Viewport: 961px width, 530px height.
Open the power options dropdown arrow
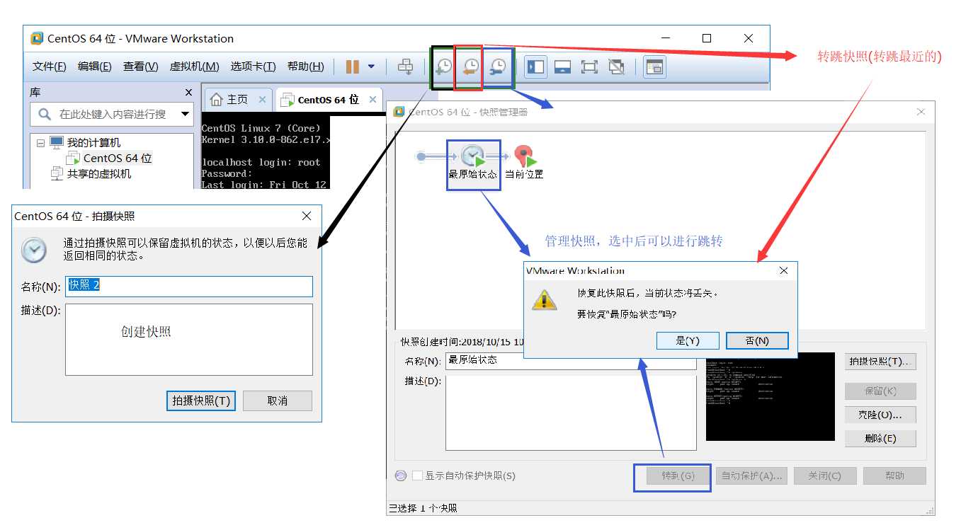pyautogui.click(x=371, y=67)
